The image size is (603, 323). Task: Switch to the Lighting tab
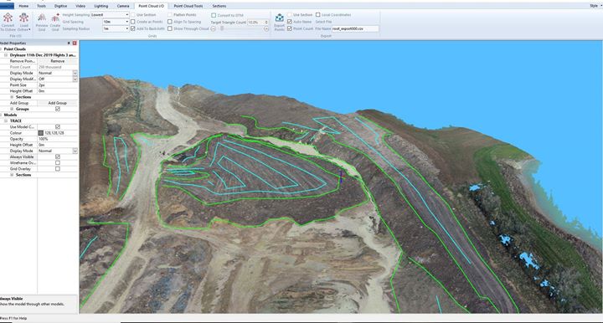click(x=101, y=6)
